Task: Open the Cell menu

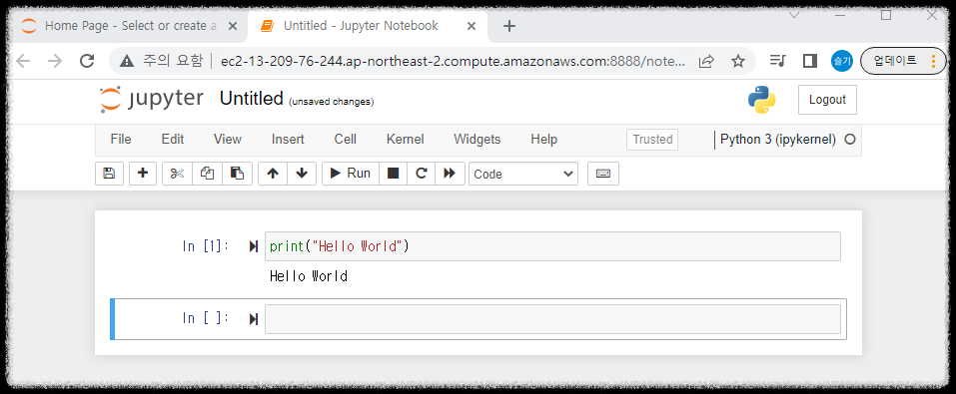Action: click(345, 140)
